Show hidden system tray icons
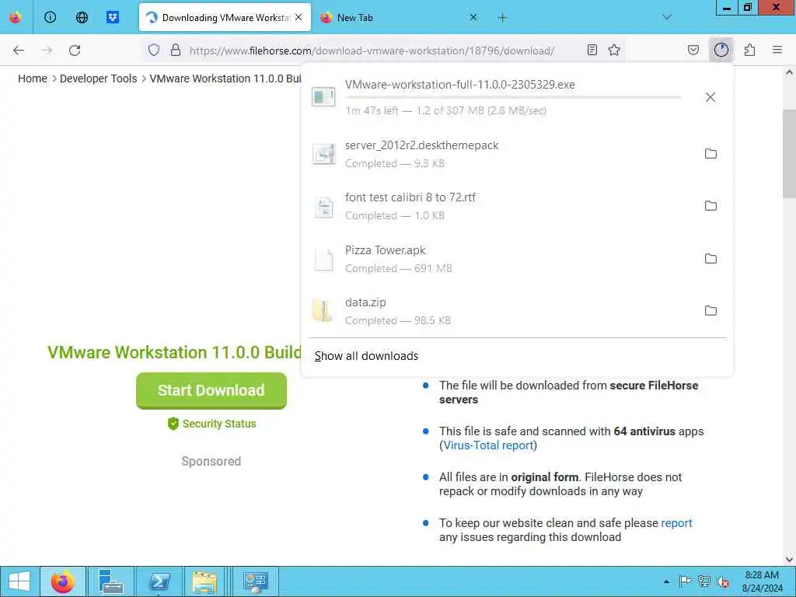The width and height of the screenshot is (796, 597). [x=666, y=581]
